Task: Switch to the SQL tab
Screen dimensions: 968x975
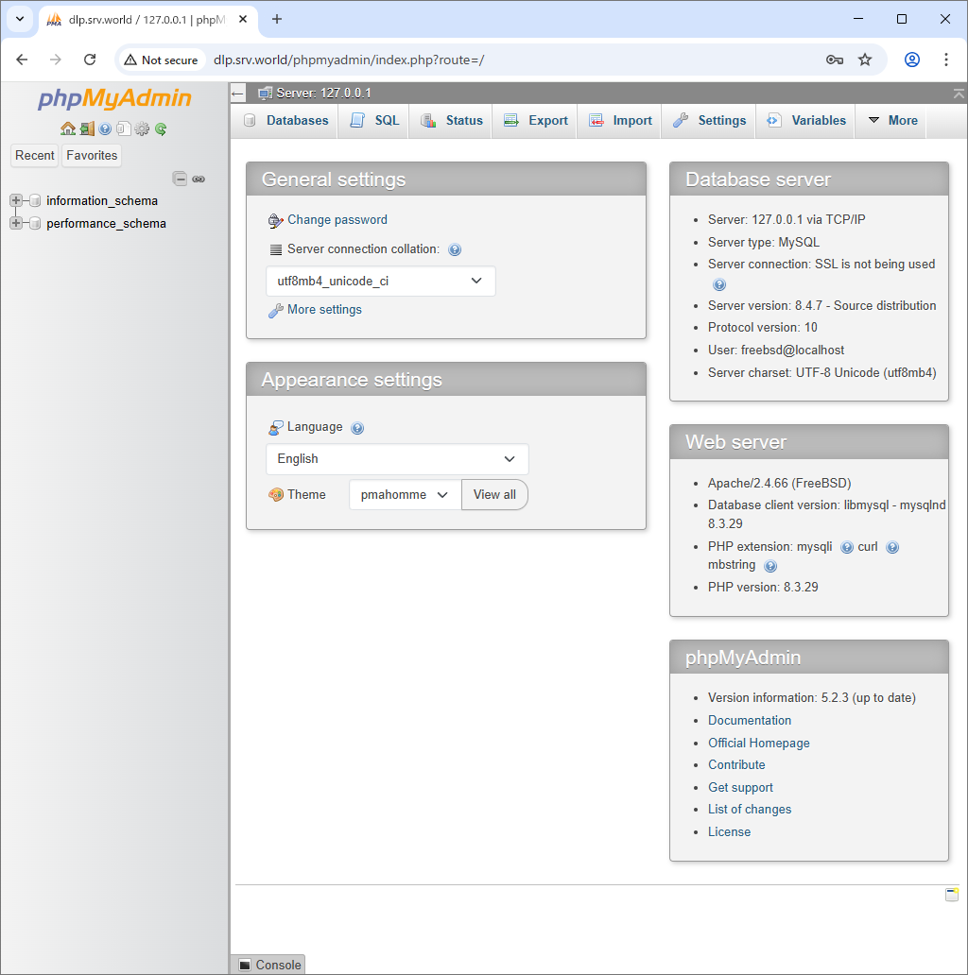Action: (374, 121)
